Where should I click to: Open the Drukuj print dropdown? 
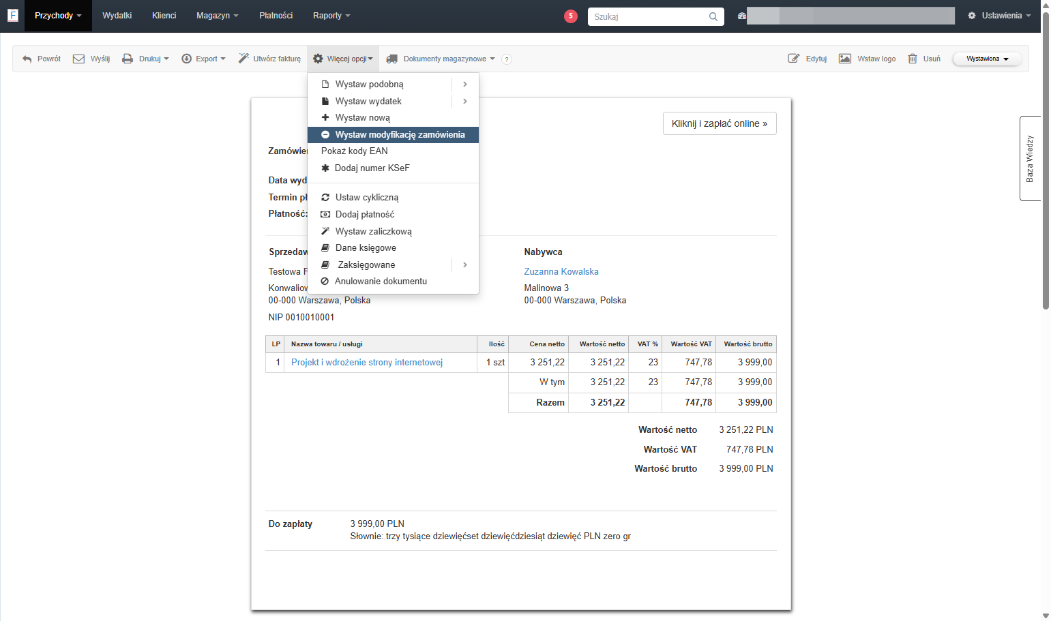click(145, 59)
